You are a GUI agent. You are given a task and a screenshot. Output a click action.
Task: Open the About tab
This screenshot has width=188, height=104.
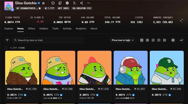coord(94,29)
